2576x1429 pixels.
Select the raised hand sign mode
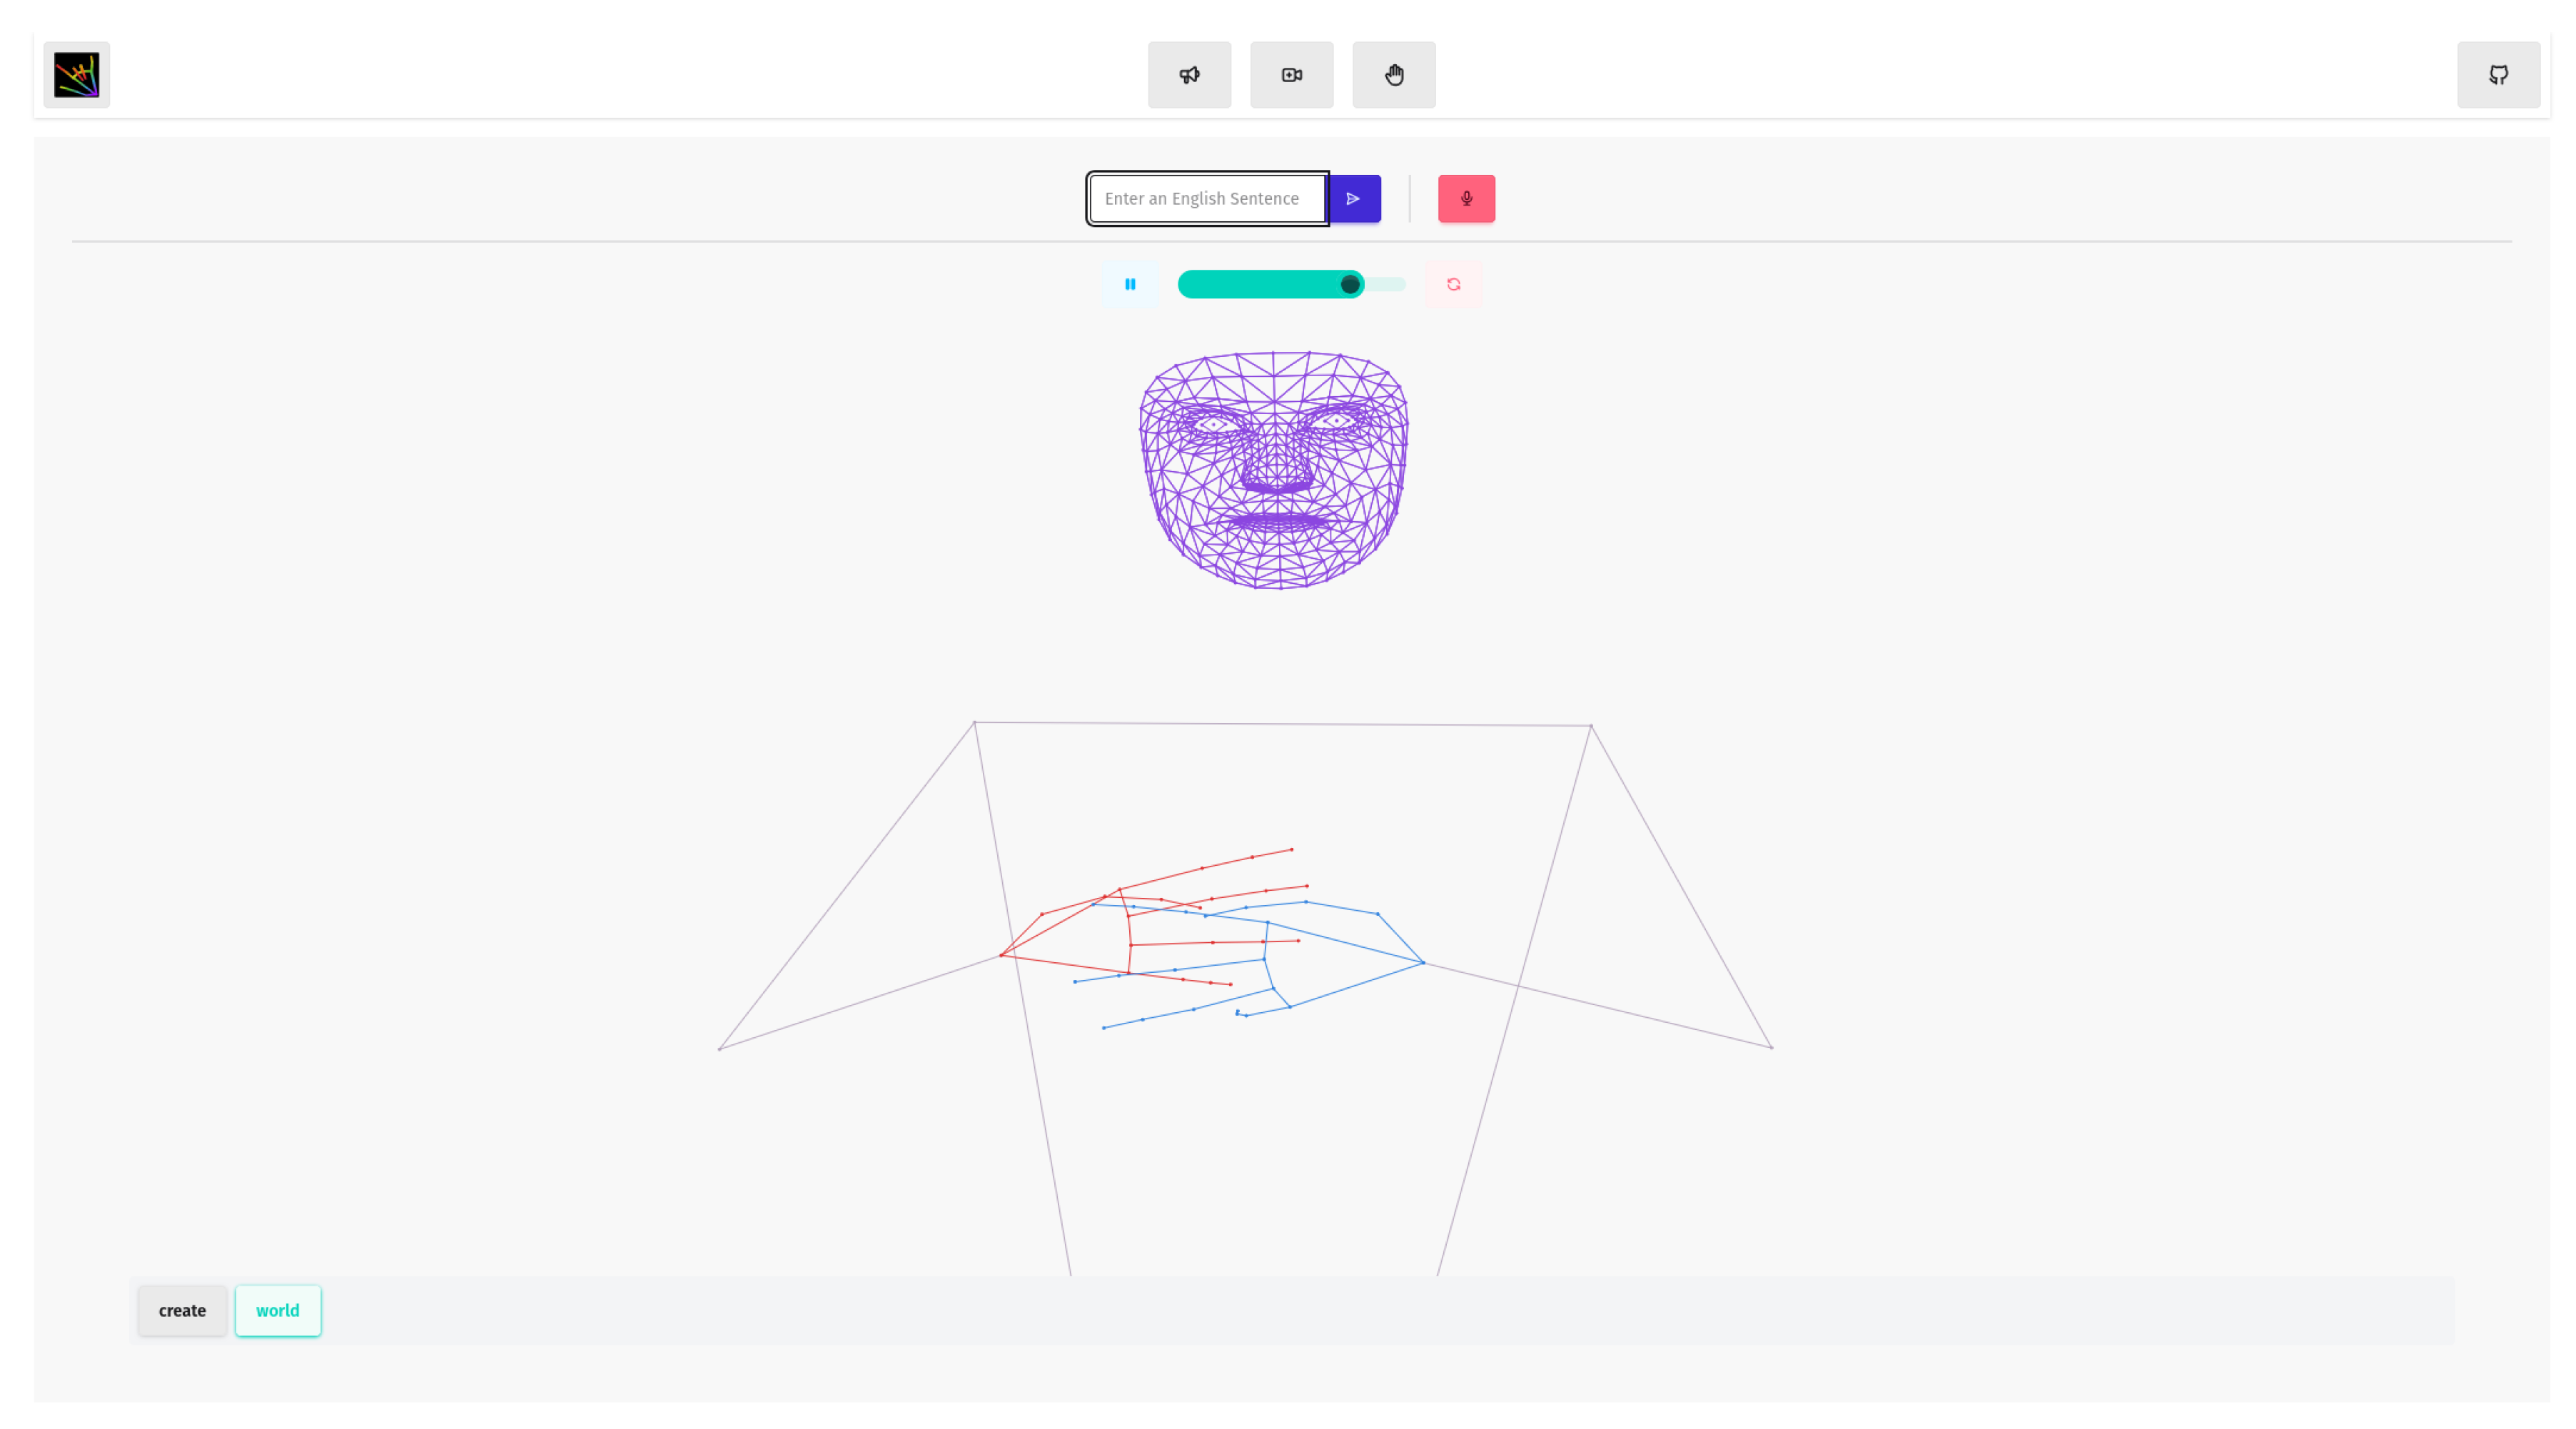[x=1394, y=75]
